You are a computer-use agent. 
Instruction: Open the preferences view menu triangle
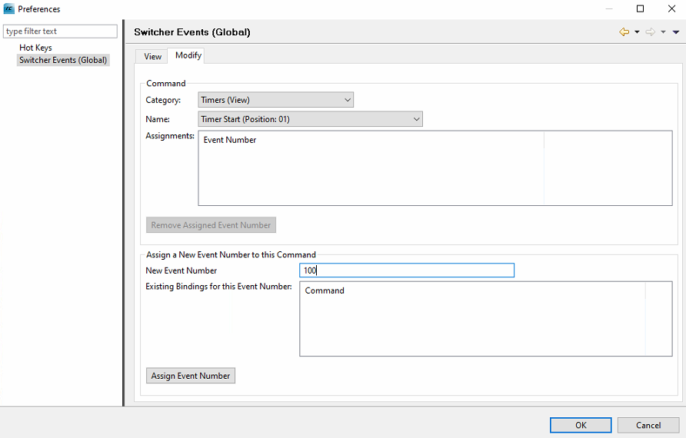[x=676, y=32]
